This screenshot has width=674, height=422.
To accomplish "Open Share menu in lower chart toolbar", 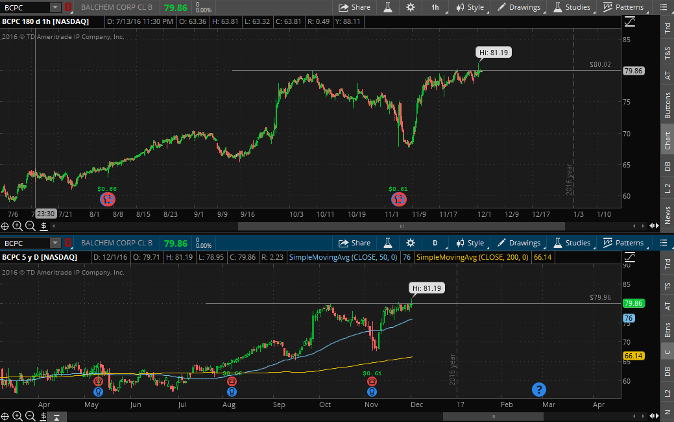I will (354, 243).
